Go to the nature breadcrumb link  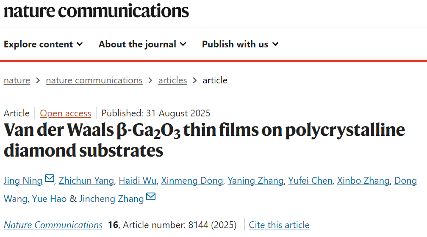click(17, 80)
